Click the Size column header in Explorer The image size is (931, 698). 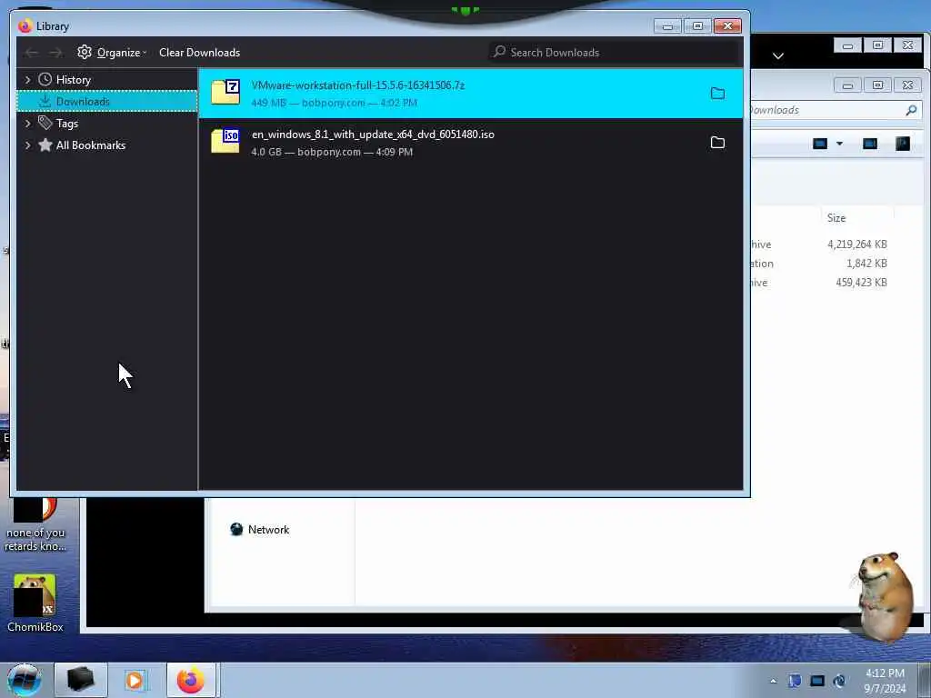pyautogui.click(x=836, y=218)
